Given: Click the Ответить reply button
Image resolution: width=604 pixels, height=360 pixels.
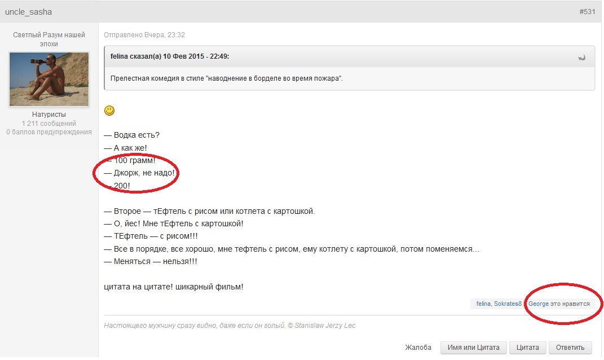Looking at the screenshot, I should click(x=570, y=347).
